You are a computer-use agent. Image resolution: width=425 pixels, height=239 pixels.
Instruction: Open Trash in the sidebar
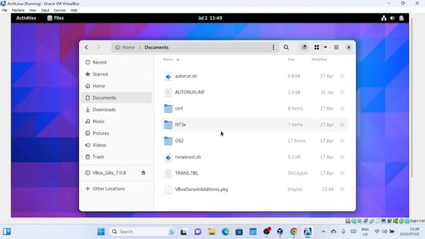[x=116, y=157]
